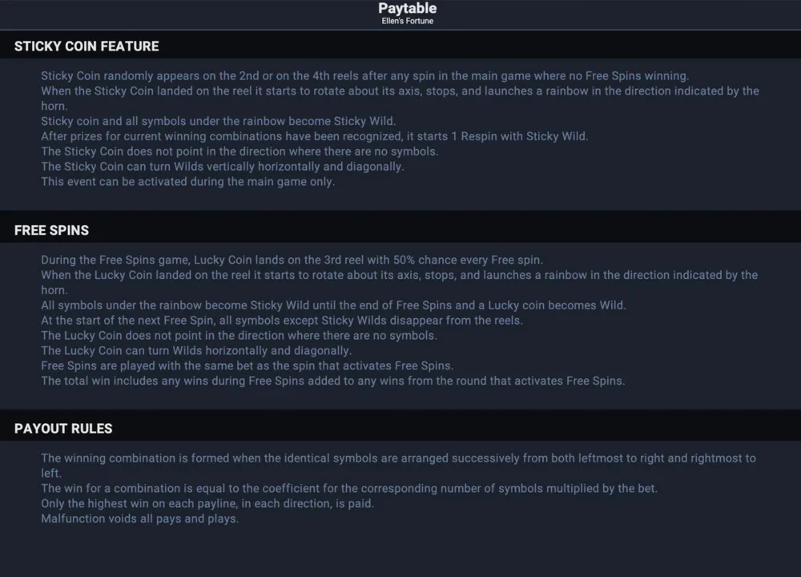The width and height of the screenshot is (801, 577).
Task: Click the line 'The winning combination is formed'
Action: 398,466
